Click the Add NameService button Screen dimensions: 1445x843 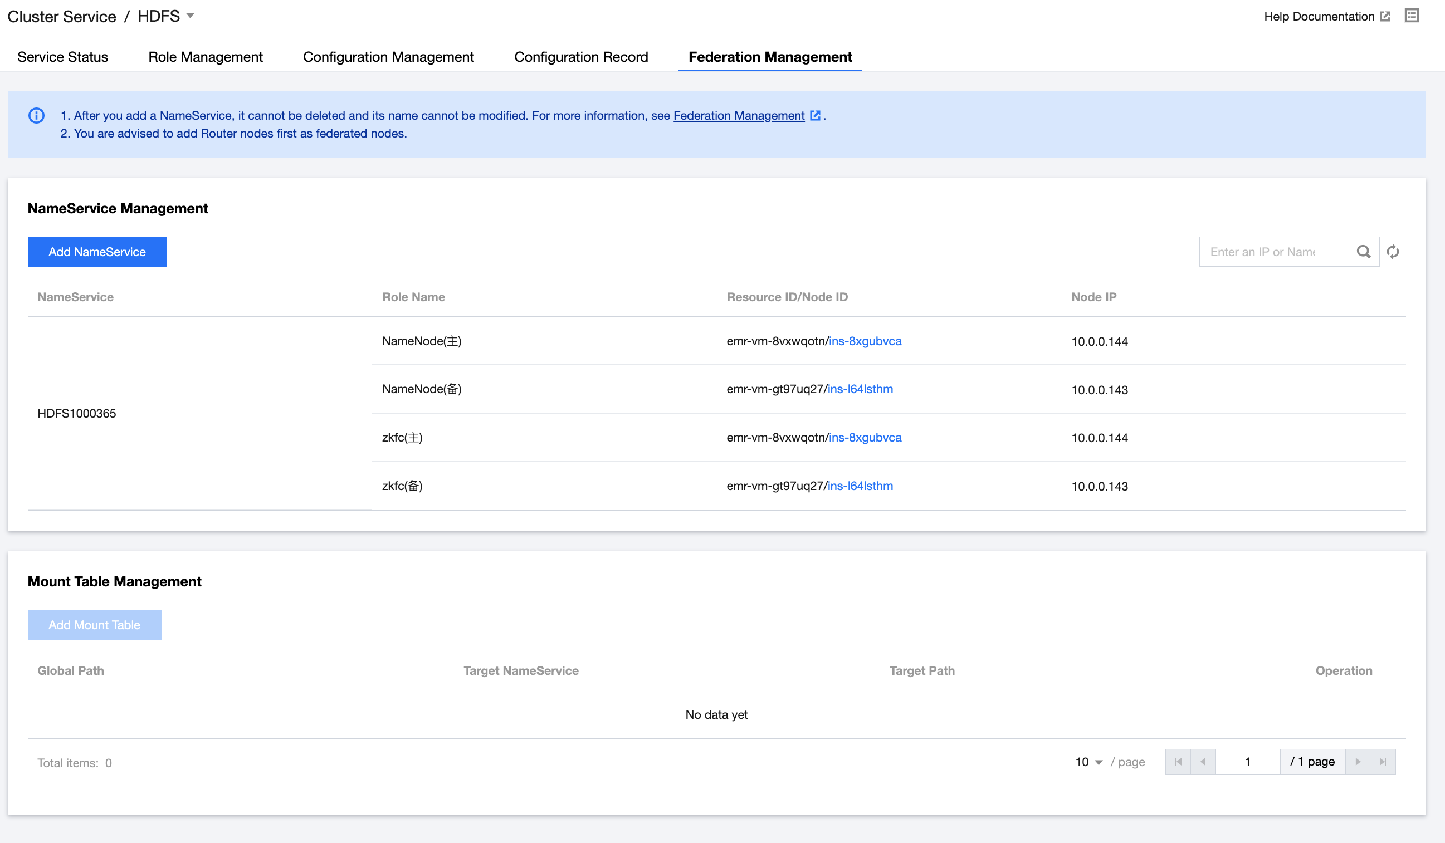pos(97,252)
